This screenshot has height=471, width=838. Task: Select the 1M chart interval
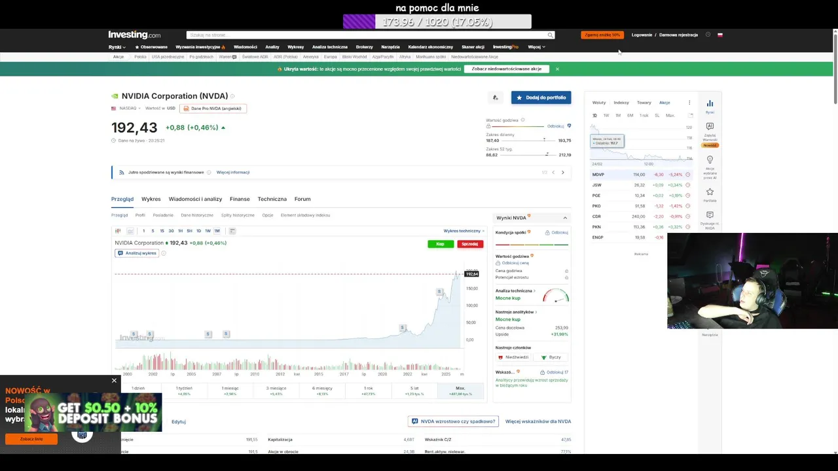point(217,231)
